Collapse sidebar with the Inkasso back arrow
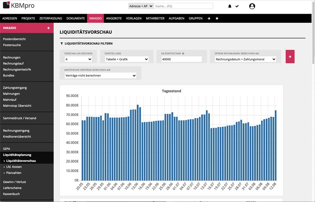The width and height of the screenshot is (315, 202). click(48, 28)
